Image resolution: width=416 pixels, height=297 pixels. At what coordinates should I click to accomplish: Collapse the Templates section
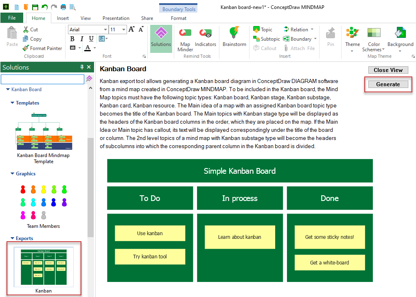(x=13, y=103)
